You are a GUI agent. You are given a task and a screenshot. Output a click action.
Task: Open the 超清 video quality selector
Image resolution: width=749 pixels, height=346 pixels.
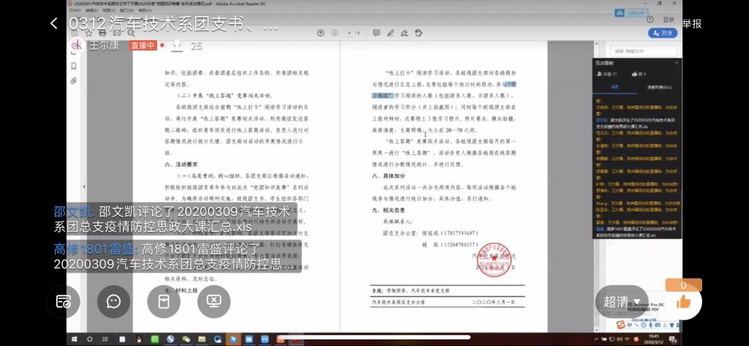[x=616, y=301]
